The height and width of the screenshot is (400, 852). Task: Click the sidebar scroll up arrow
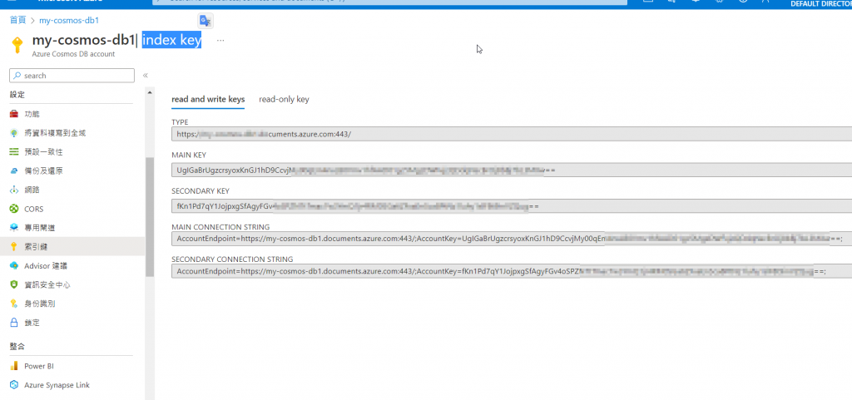pyautogui.click(x=150, y=93)
